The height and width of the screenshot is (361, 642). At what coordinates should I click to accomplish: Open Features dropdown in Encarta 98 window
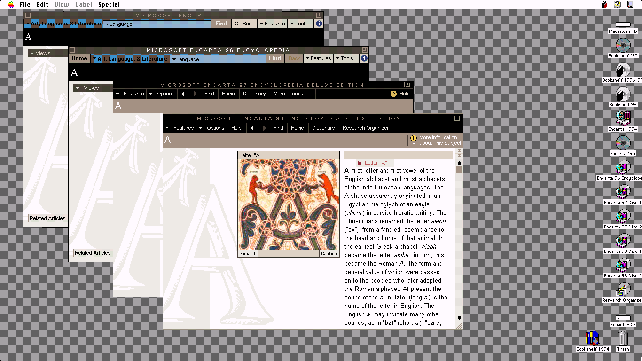tap(180, 128)
